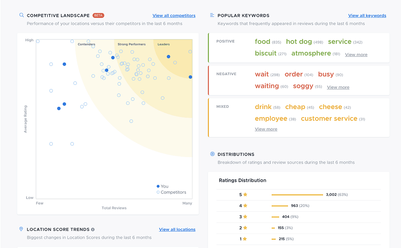Click the Location Score Trends pin icon

coord(21,229)
